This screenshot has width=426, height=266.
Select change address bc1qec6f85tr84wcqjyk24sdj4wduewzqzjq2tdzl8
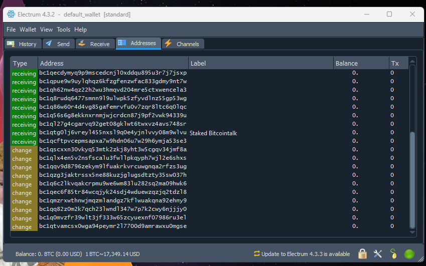113,192
